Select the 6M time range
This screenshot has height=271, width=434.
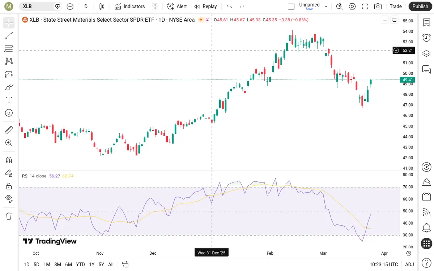coord(68,264)
